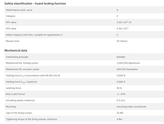
Task: Click the mounting holes countersink value
Action: (131, 107)
